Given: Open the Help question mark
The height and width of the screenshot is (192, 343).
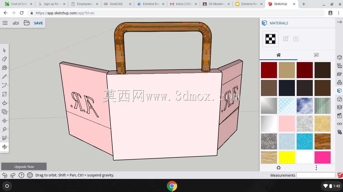Looking at the screenshot, I should [x=21, y=175].
